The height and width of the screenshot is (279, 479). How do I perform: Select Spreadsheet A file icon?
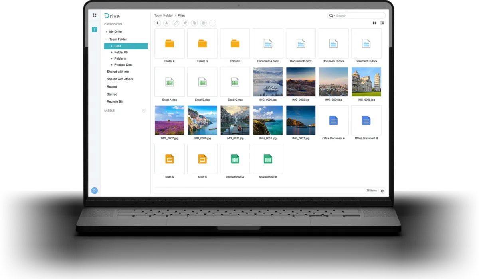[235, 159]
